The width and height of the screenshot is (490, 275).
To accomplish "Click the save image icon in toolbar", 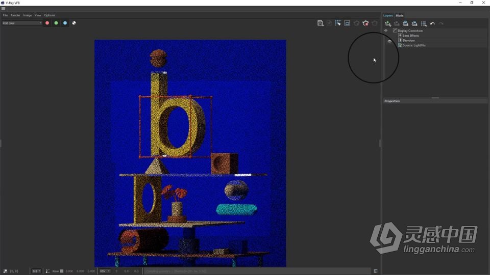I will 320,23.
